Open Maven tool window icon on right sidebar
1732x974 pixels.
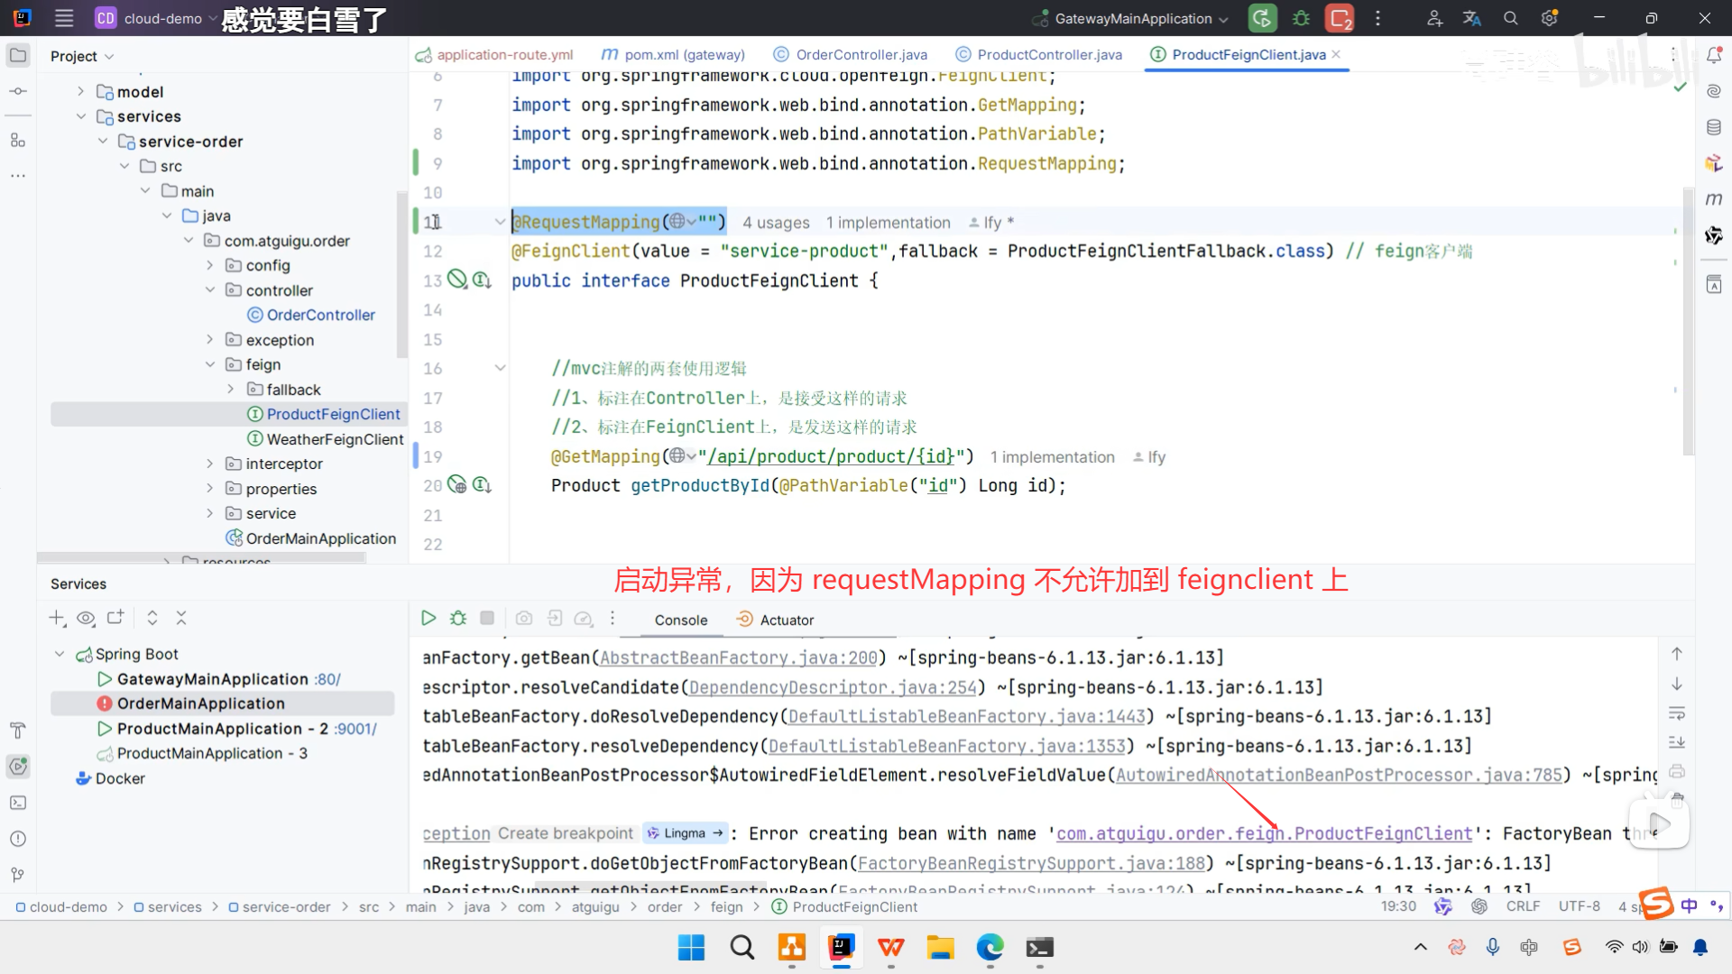pyautogui.click(x=1713, y=199)
